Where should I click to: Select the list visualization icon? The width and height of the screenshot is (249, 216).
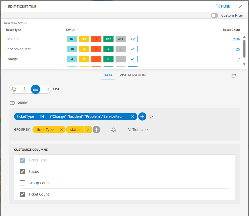click(x=35, y=89)
